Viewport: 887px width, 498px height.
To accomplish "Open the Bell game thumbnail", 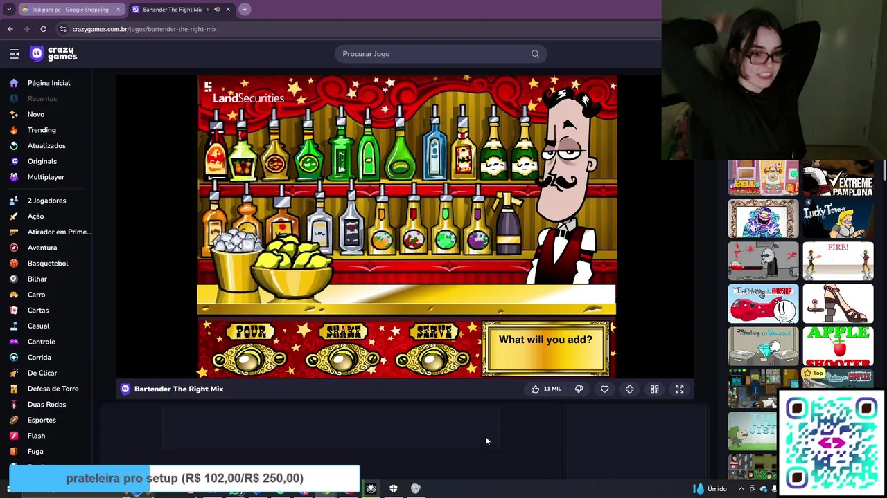I will pos(763,178).
